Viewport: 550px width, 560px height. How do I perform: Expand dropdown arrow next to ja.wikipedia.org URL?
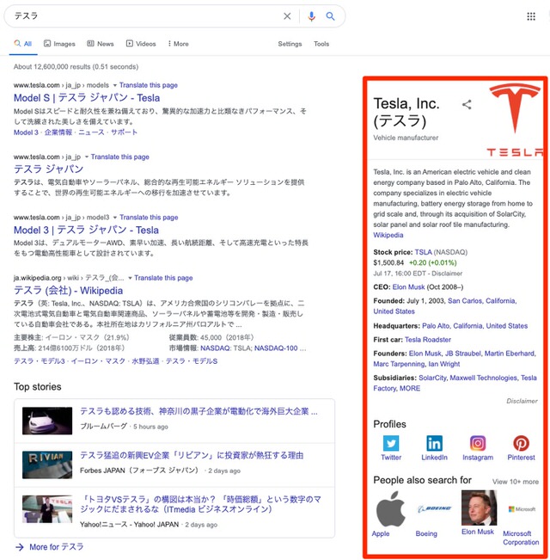(130, 278)
